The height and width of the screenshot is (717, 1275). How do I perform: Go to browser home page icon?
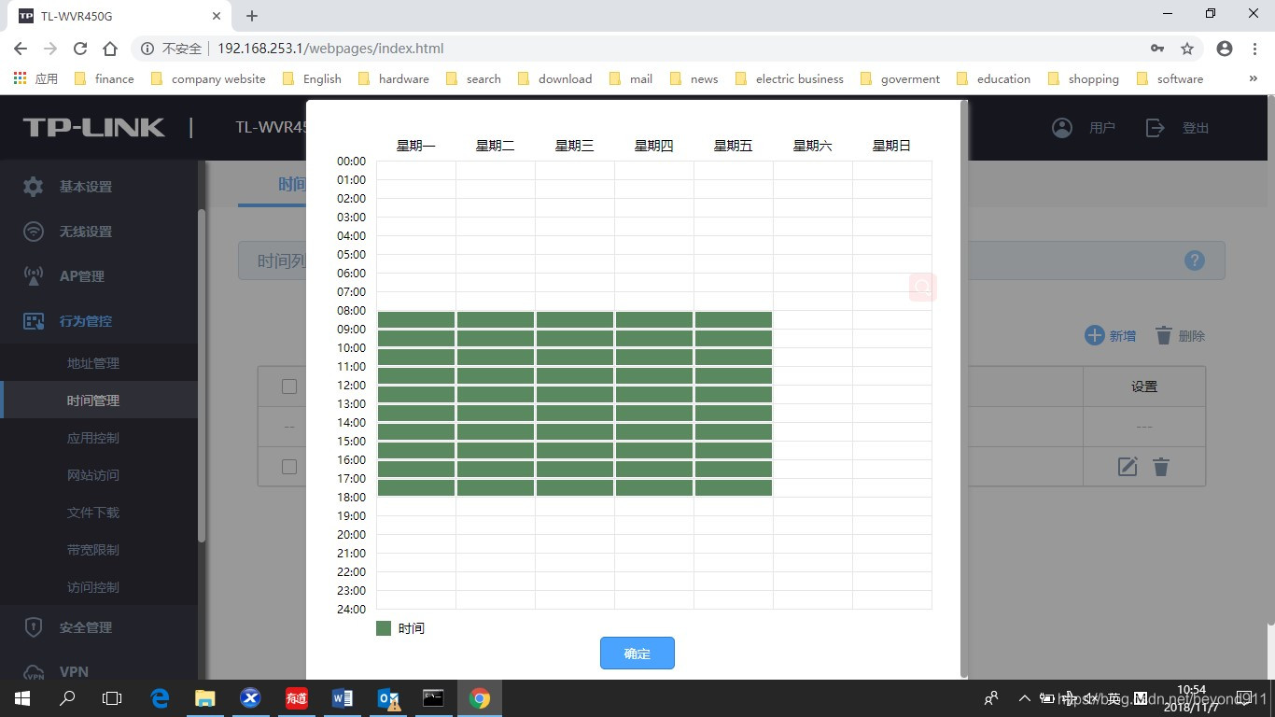coord(110,49)
